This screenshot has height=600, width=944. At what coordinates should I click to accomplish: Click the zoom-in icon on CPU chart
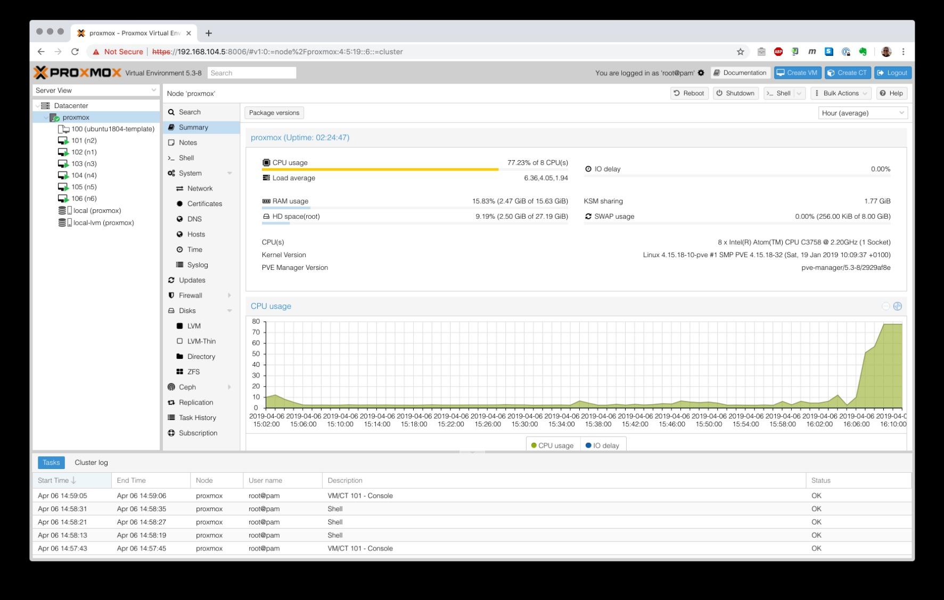coord(898,306)
